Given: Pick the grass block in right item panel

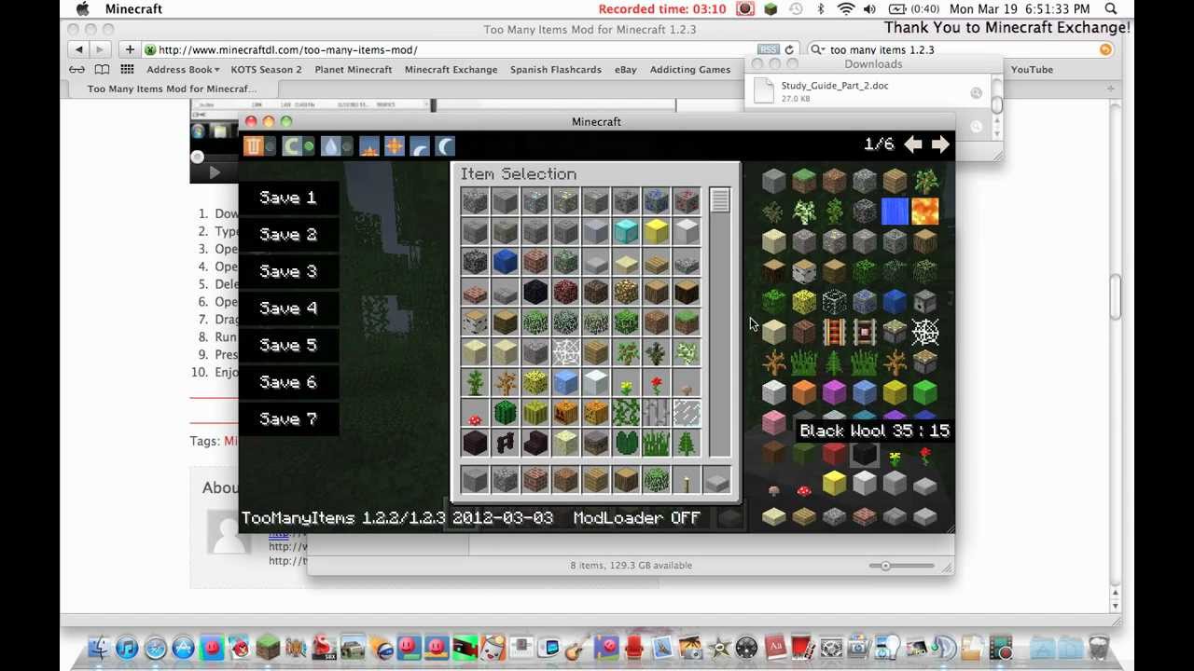Looking at the screenshot, I should (804, 182).
